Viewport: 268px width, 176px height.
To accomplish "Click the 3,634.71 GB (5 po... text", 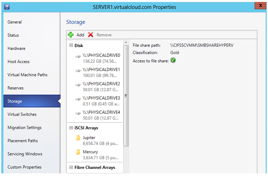I will tap(101, 157).
